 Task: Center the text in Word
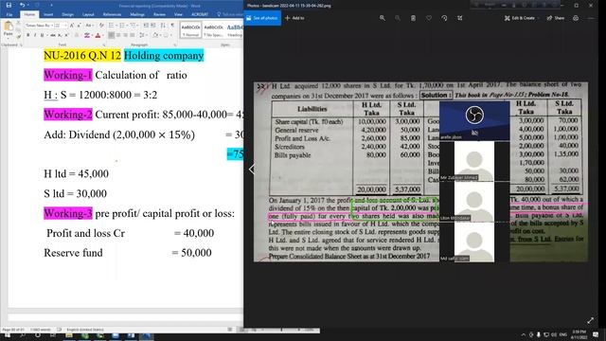click(x=118, y=35)
